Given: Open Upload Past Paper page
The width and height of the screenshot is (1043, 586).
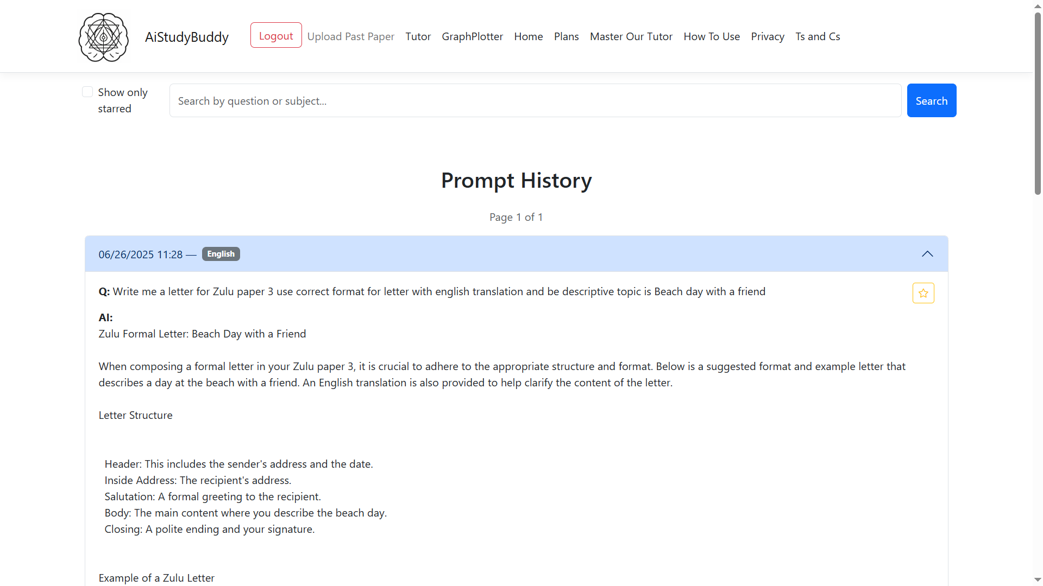Looking at the screenshot, I should (350, 36).
